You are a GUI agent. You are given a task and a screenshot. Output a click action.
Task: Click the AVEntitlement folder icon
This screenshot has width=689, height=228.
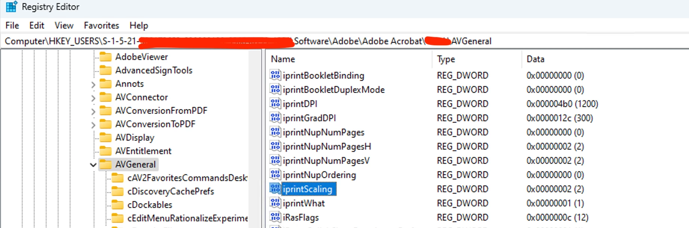click(x=106, y=151)
